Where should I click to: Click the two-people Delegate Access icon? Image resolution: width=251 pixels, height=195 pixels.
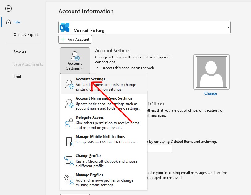click(69, 122)
